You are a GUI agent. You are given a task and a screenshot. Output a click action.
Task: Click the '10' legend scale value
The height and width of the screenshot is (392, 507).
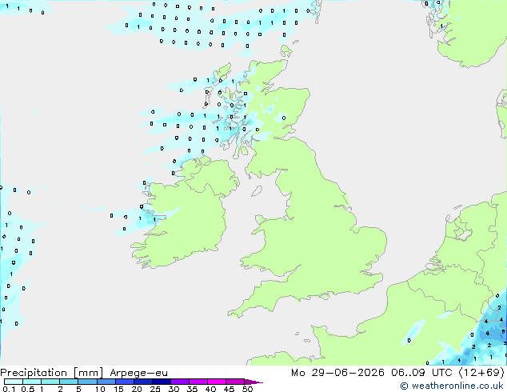100,389
